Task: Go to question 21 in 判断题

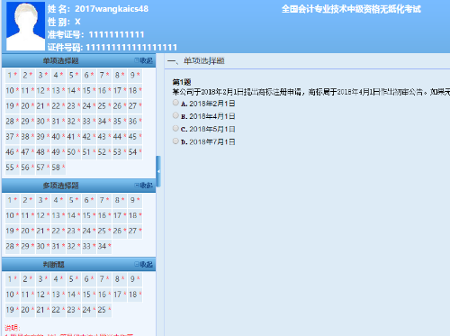Action: 43,310
